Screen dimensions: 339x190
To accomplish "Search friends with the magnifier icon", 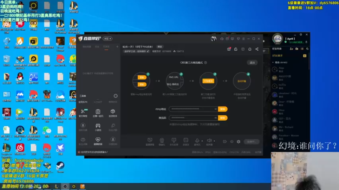I will 307,49.
